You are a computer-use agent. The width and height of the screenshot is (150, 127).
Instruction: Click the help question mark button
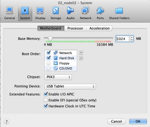[6, 121]
